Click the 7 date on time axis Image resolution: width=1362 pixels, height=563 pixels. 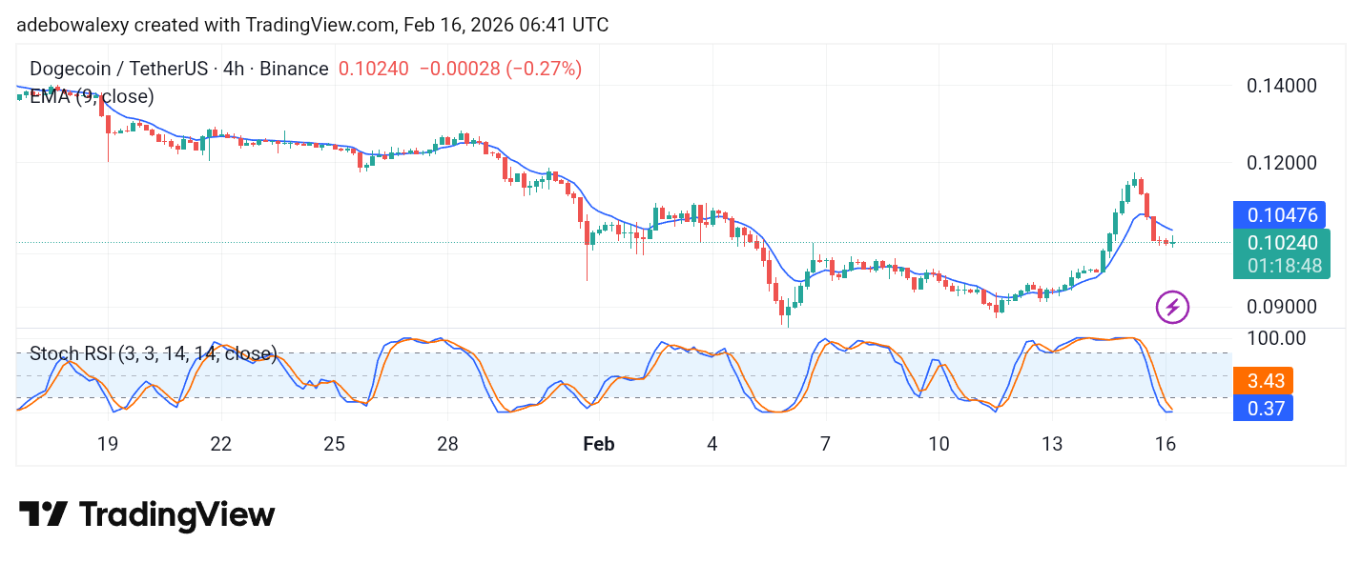tap(825, 444)
